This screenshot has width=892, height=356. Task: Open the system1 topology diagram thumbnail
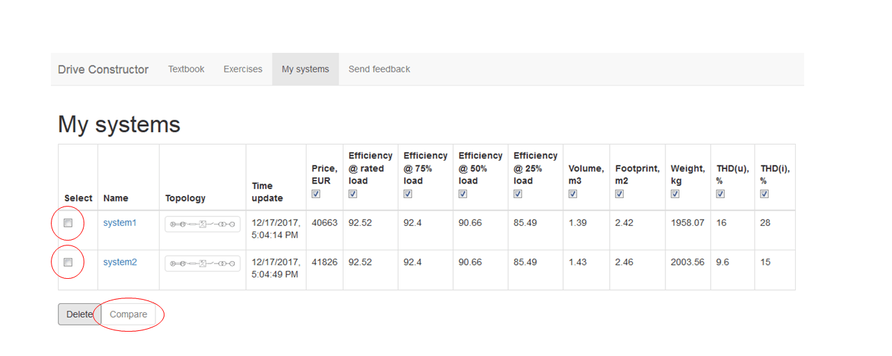[202, 224]
